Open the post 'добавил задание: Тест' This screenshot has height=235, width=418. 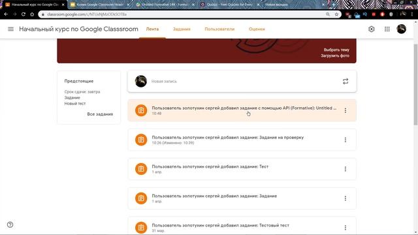(x=242, y=169)
